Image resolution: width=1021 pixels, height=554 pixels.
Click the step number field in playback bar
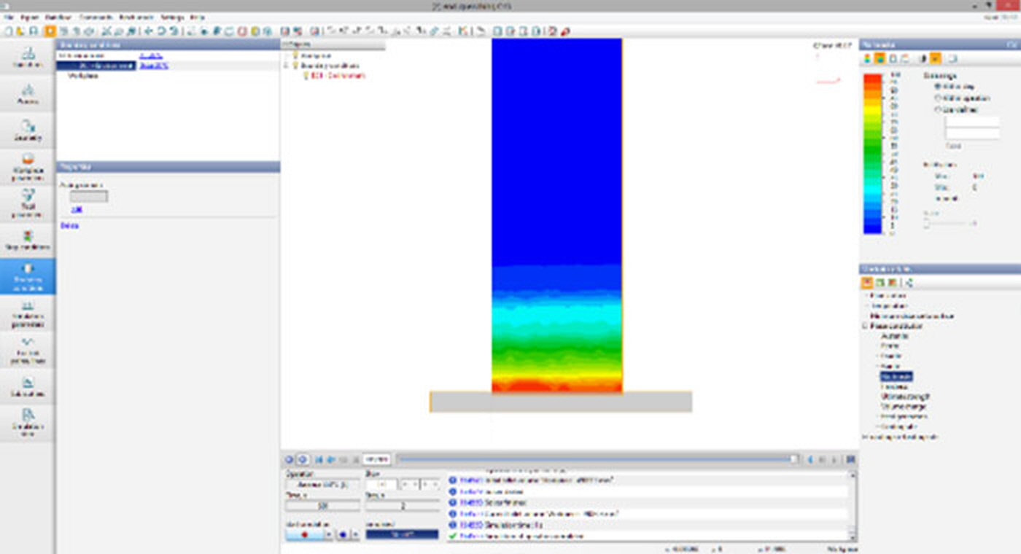376,459
